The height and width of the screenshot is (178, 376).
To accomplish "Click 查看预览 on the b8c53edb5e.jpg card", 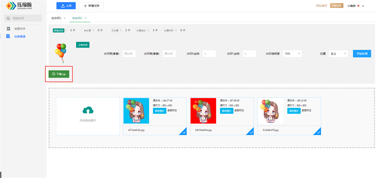I will click(x=239, y=110).
